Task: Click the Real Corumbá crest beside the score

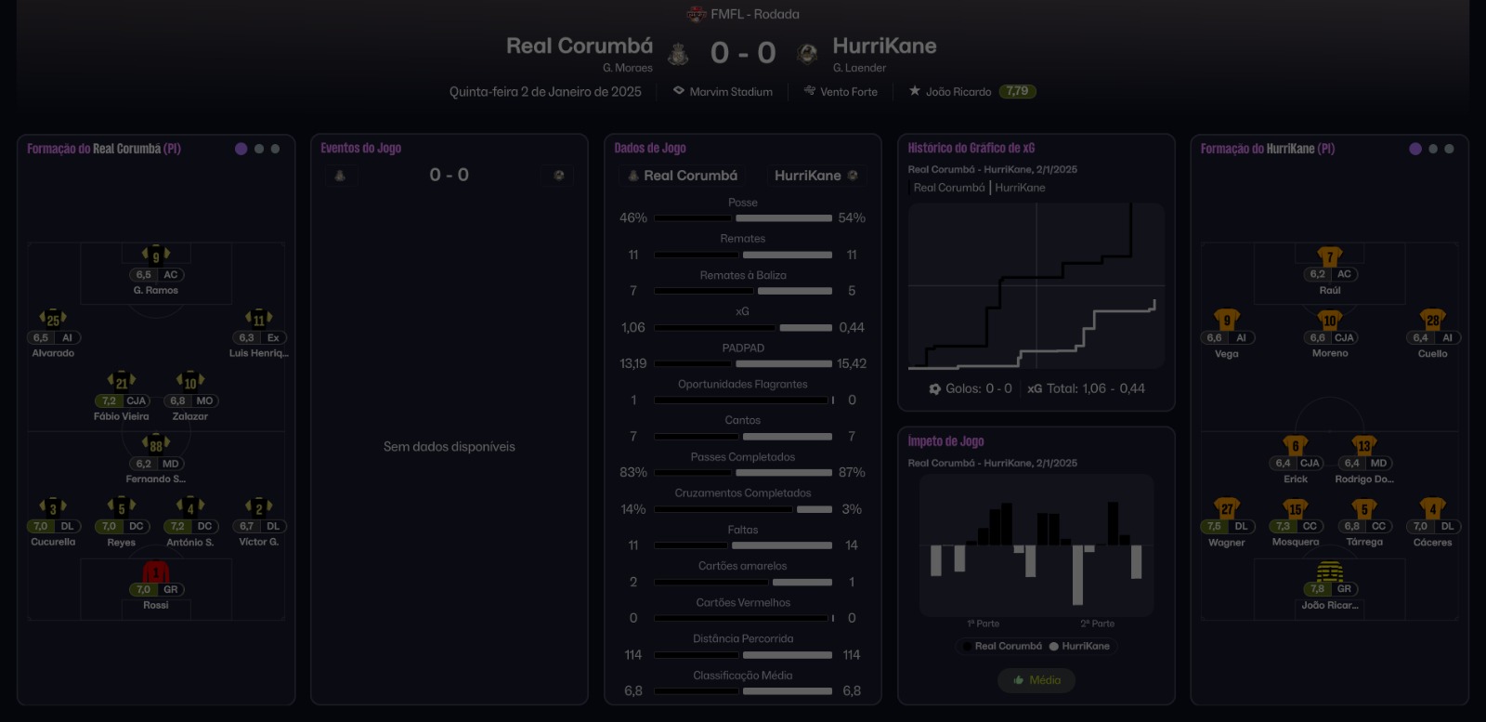Action: [x=679, y=54]
